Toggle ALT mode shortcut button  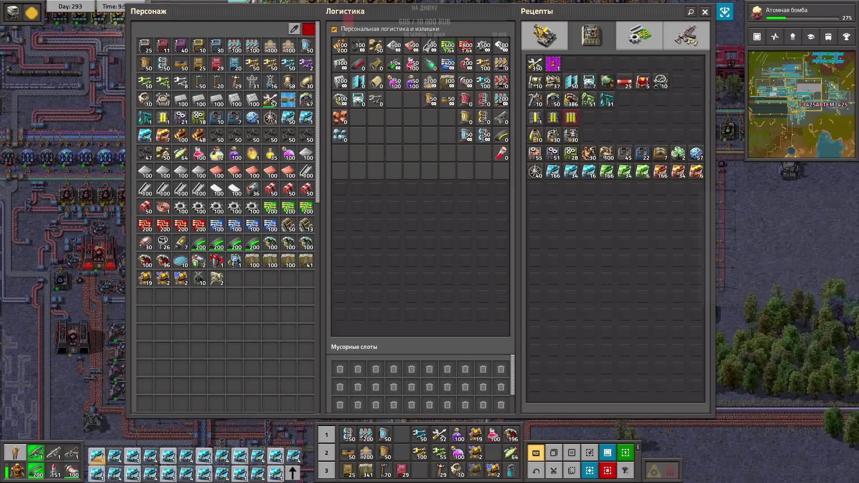click(x=536, y=453)
